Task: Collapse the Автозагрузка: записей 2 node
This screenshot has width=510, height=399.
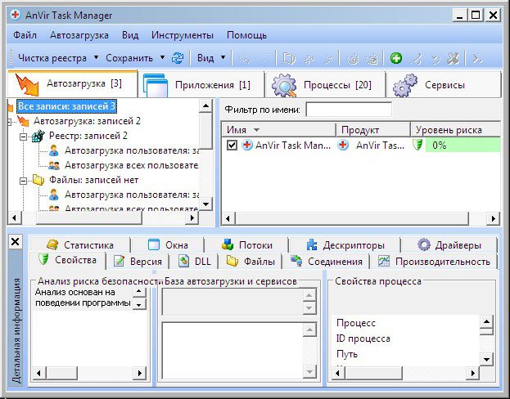Action: (10, 122)
